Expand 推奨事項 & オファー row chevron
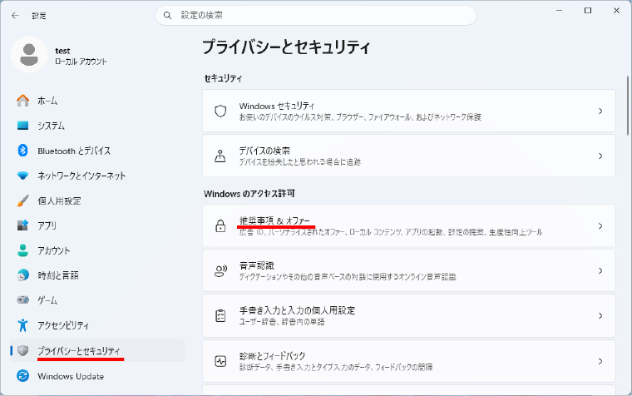This screenshot has height=396, width=632. (x=600, y=225)
